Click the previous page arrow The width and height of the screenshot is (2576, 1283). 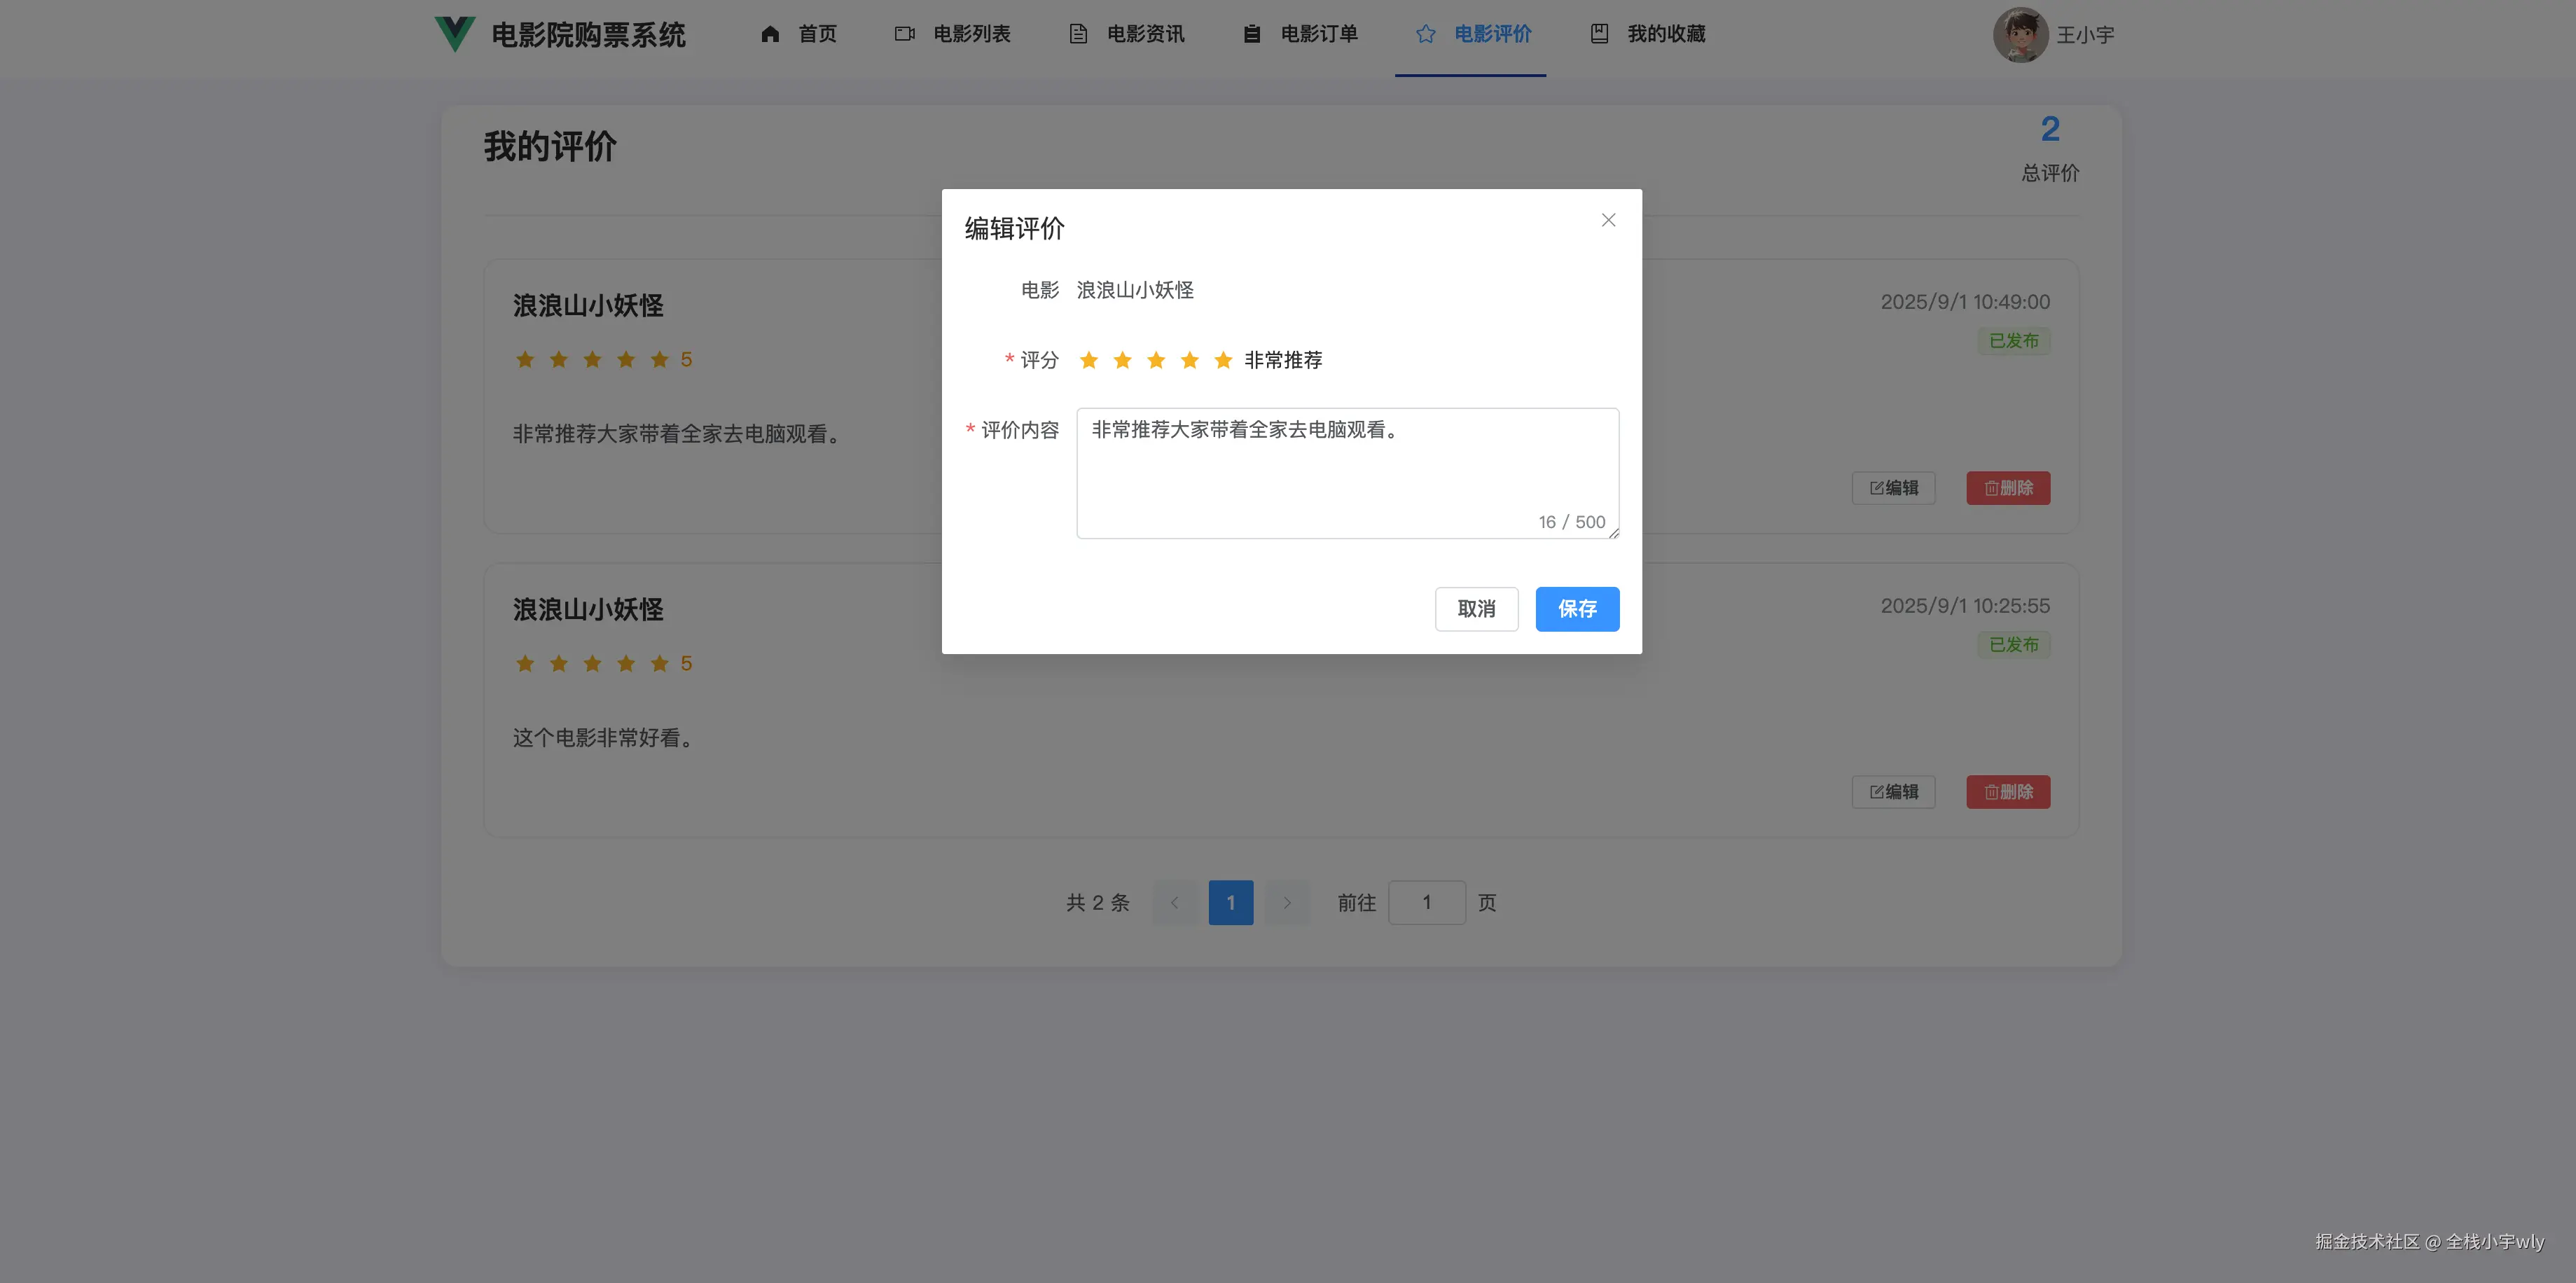point(1175,901)
